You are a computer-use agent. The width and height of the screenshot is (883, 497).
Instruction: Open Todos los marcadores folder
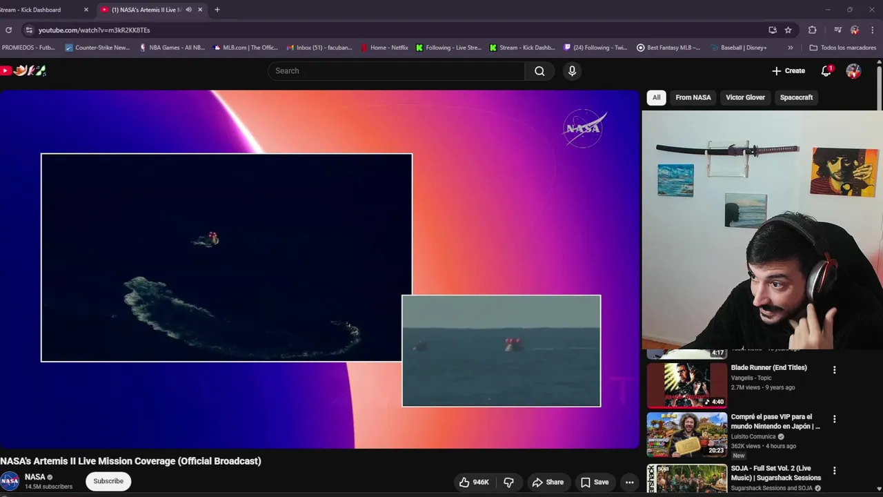[842, 48]
